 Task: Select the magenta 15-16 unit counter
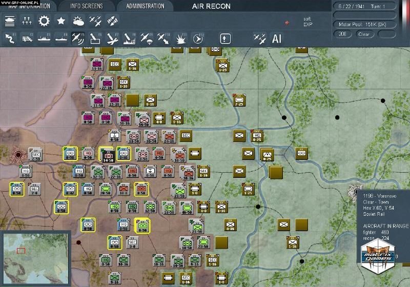coord(114,100)
